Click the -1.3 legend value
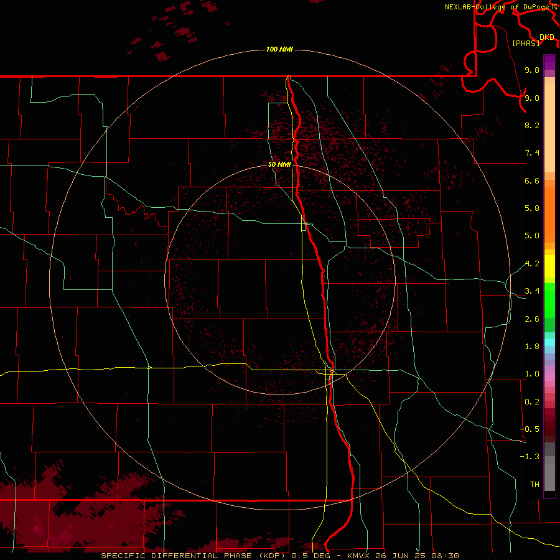Image resolution: width=560 pixels, height=560 pixels. pyautogui.click(x=530, y=457)
